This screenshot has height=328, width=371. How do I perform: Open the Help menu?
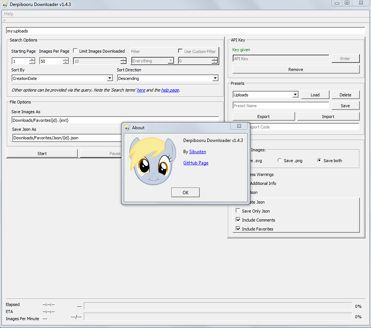(x=9, y=14)
